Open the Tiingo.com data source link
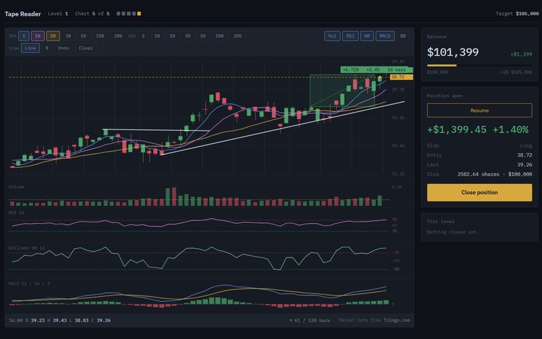 pyautogui.click(x=396, y=320)
